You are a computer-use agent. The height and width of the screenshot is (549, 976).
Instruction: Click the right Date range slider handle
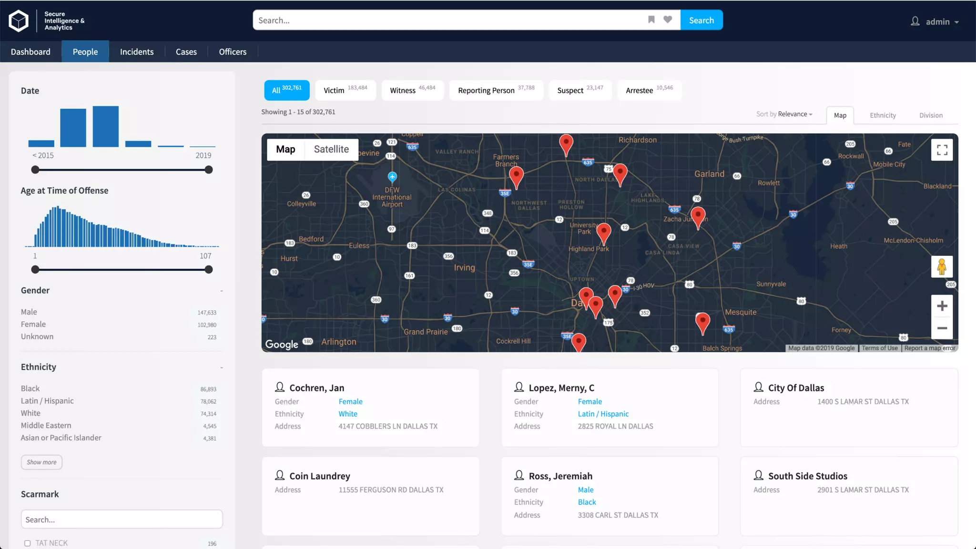click(x=209, y=170)
